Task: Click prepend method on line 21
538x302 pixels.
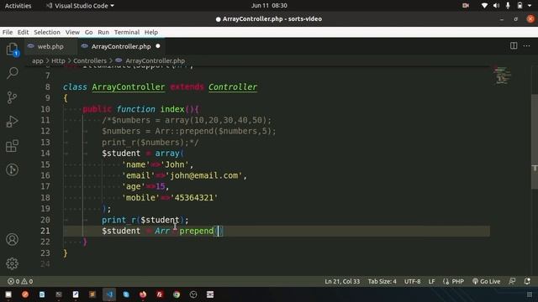Action: pyautogui.click(x=196, y=231)
